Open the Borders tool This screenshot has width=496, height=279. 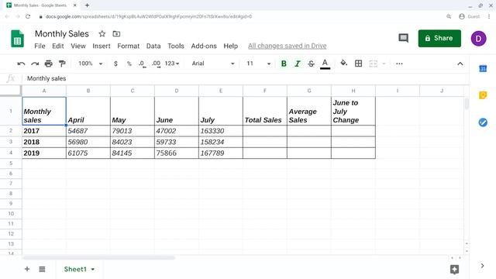358,64
